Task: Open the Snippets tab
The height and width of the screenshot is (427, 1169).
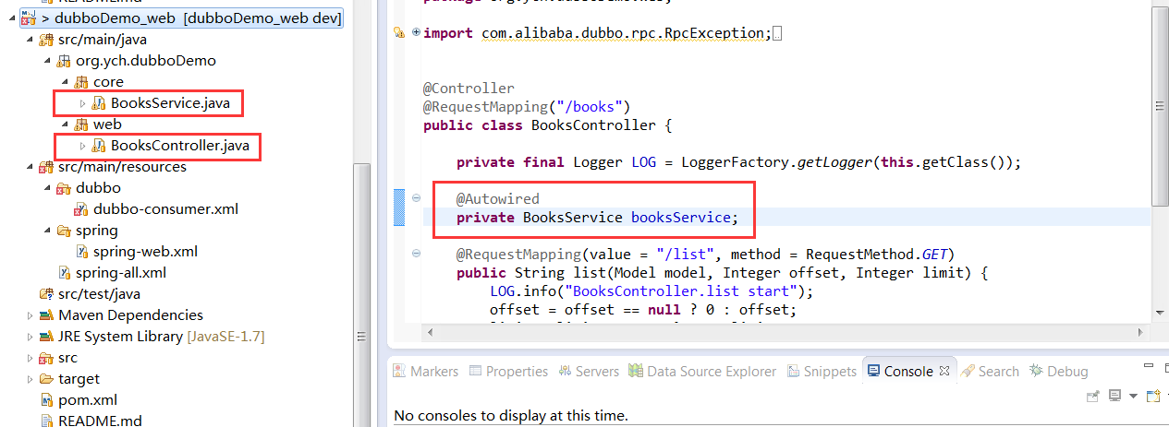Action: [822, 371]
